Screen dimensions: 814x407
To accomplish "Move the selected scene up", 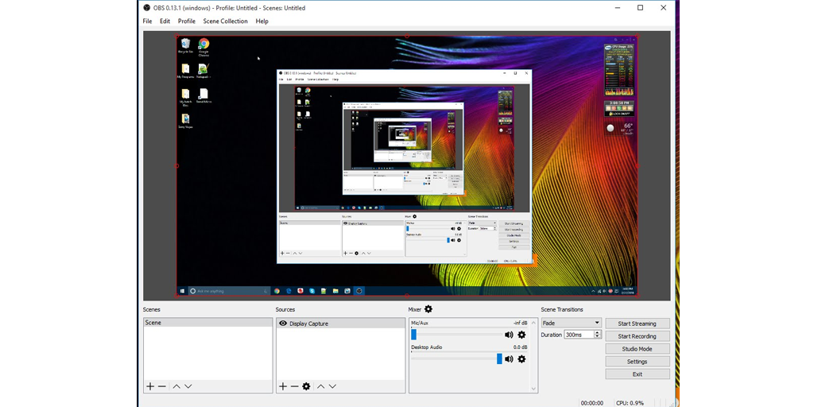I will click(176, 386).
